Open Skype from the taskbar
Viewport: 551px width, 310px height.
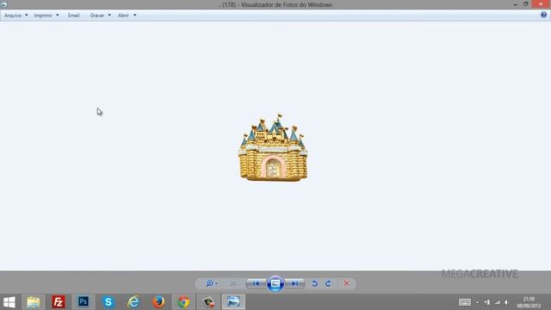[x=108, y=302]
